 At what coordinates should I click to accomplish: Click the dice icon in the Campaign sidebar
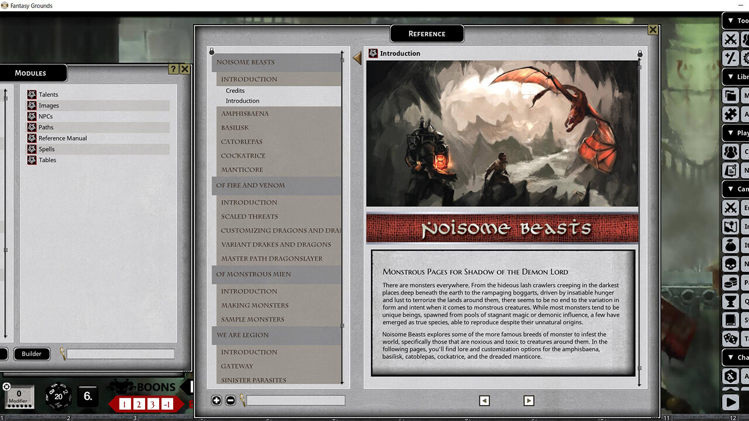(x=731, y=339)
